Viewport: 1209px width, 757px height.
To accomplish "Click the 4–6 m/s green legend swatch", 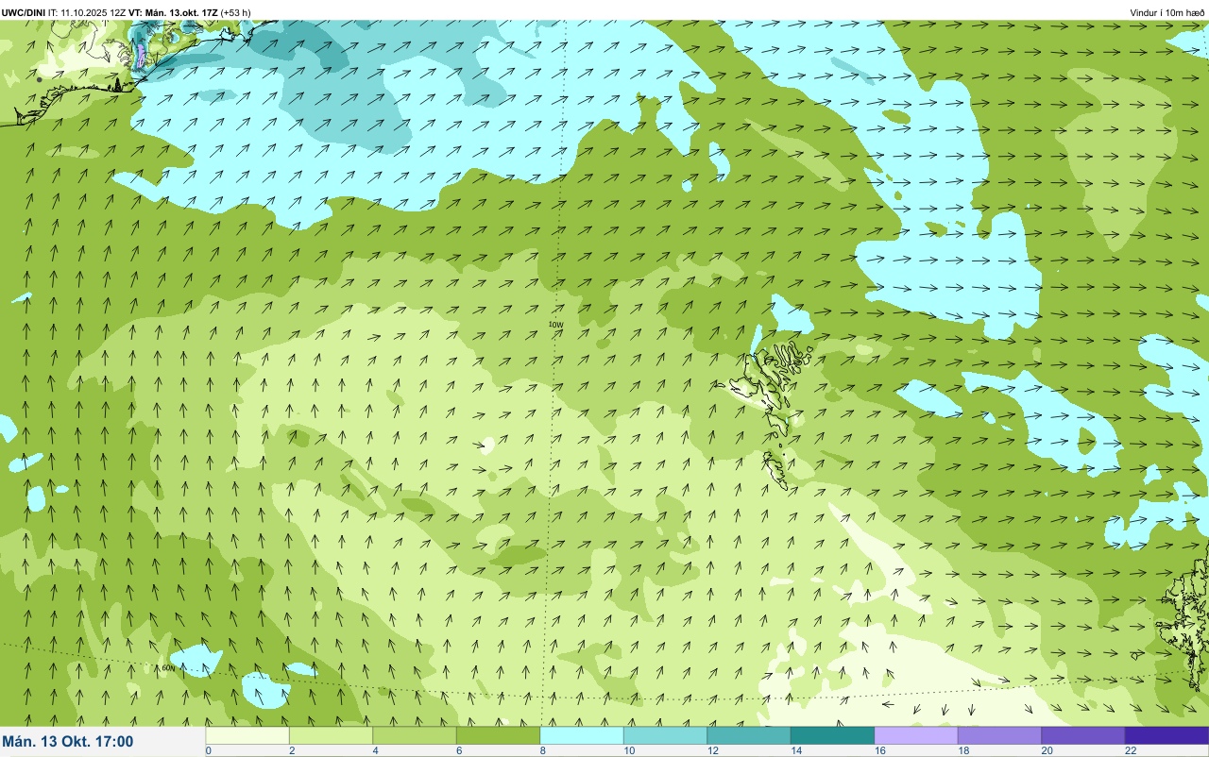I will 415,735.
